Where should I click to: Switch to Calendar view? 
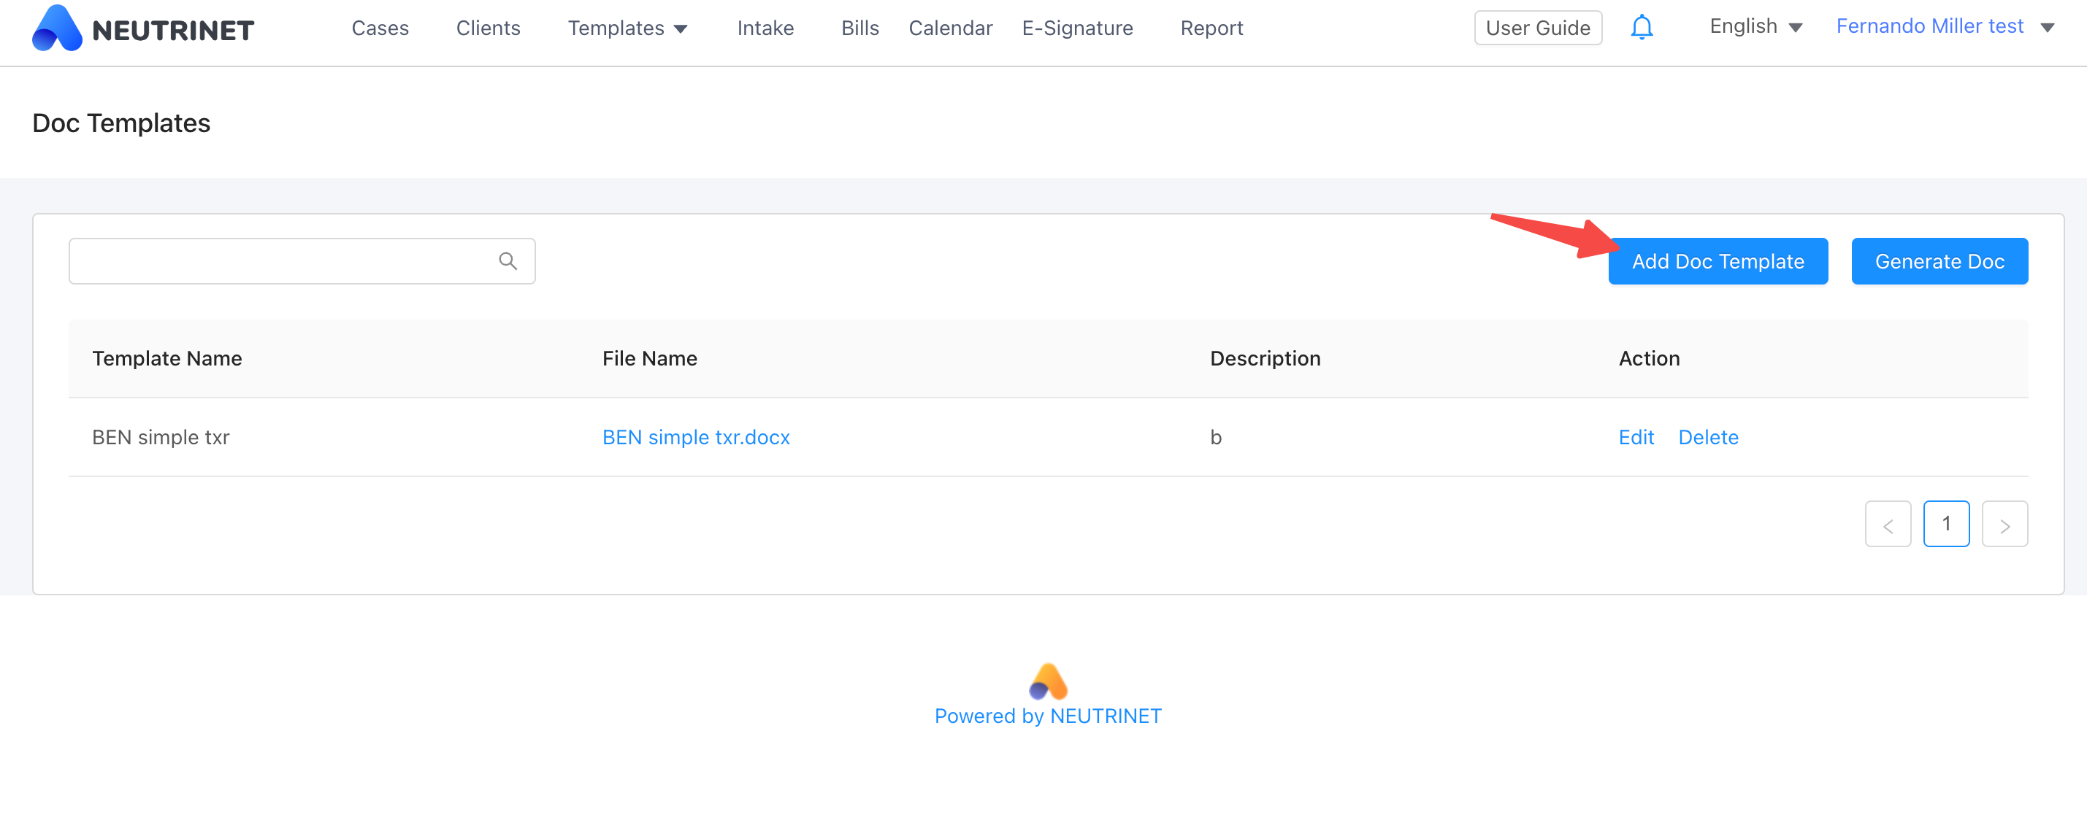coord(949,28)
